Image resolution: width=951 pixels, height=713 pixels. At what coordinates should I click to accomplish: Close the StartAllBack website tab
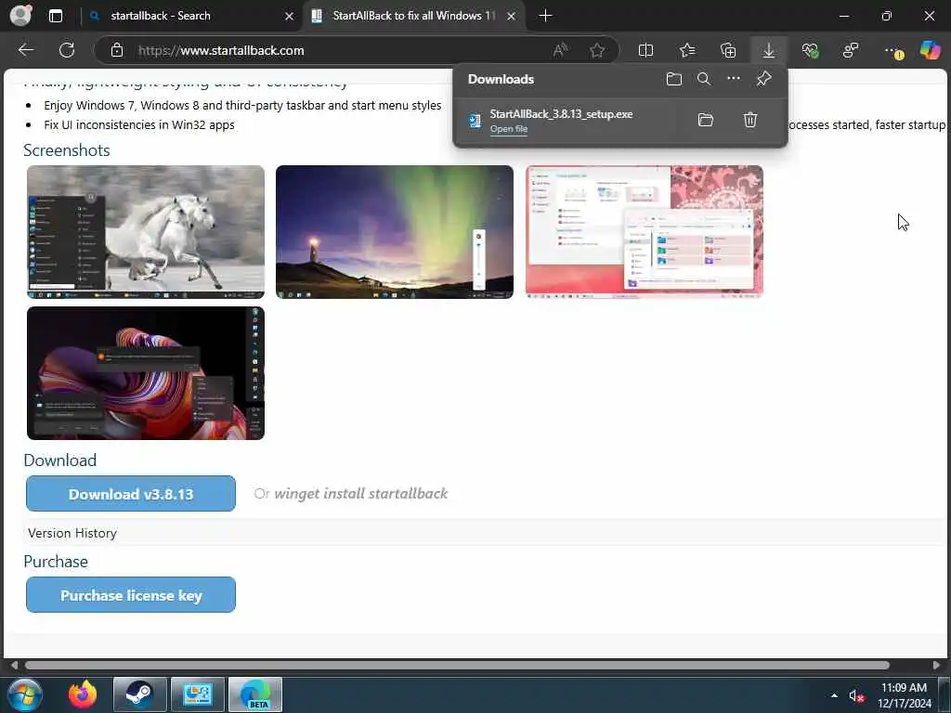[x=512, y=17]
